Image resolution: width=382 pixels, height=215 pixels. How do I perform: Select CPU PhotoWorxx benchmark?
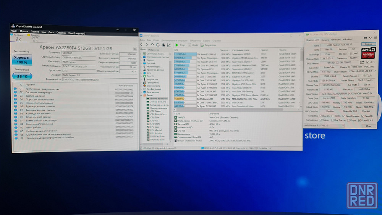coord(156,114)
